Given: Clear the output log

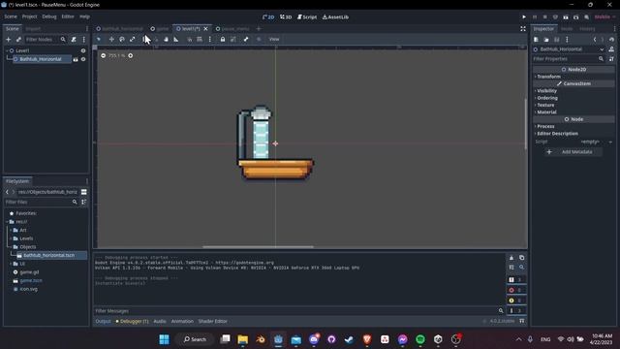Looking at the screenshot, I should coord(511,258).
